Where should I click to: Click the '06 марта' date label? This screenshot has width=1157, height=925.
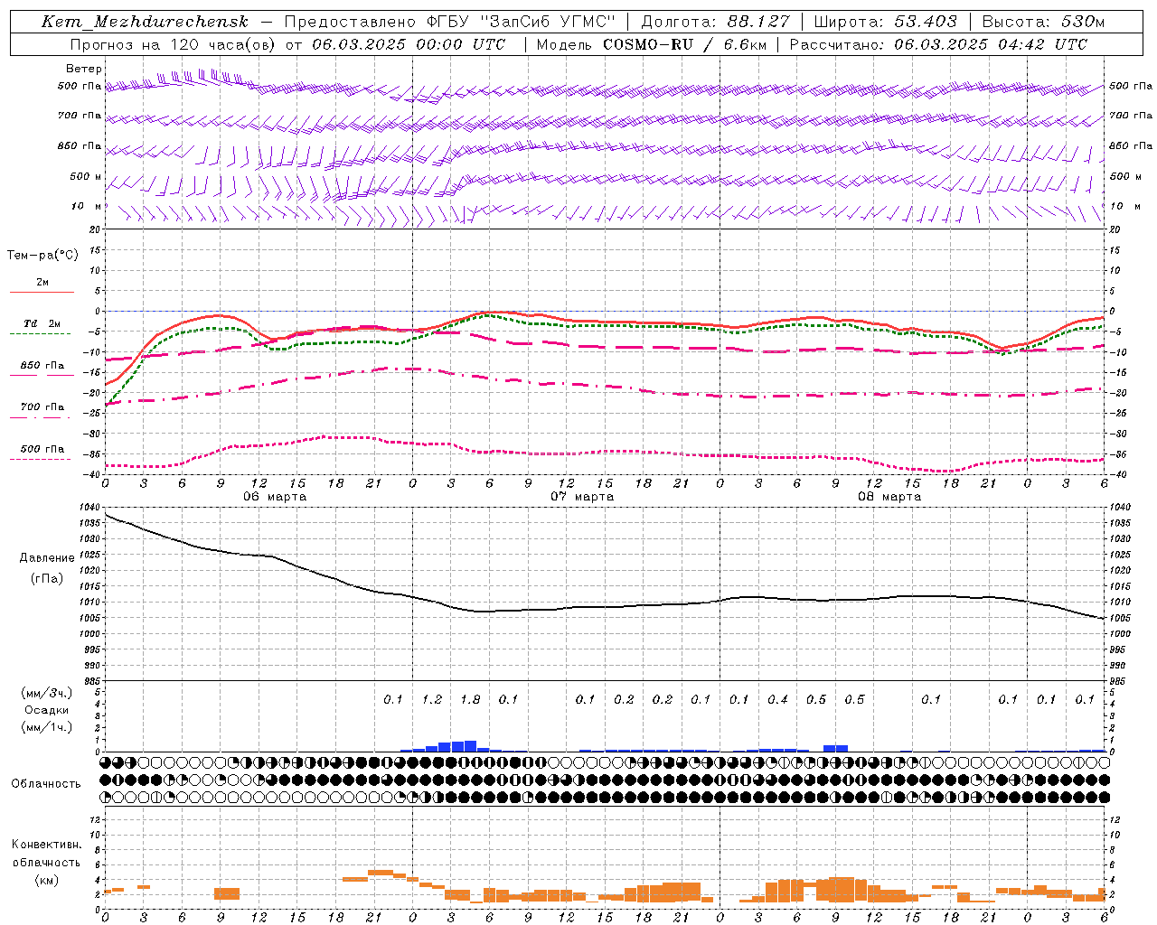coord(275,496)
